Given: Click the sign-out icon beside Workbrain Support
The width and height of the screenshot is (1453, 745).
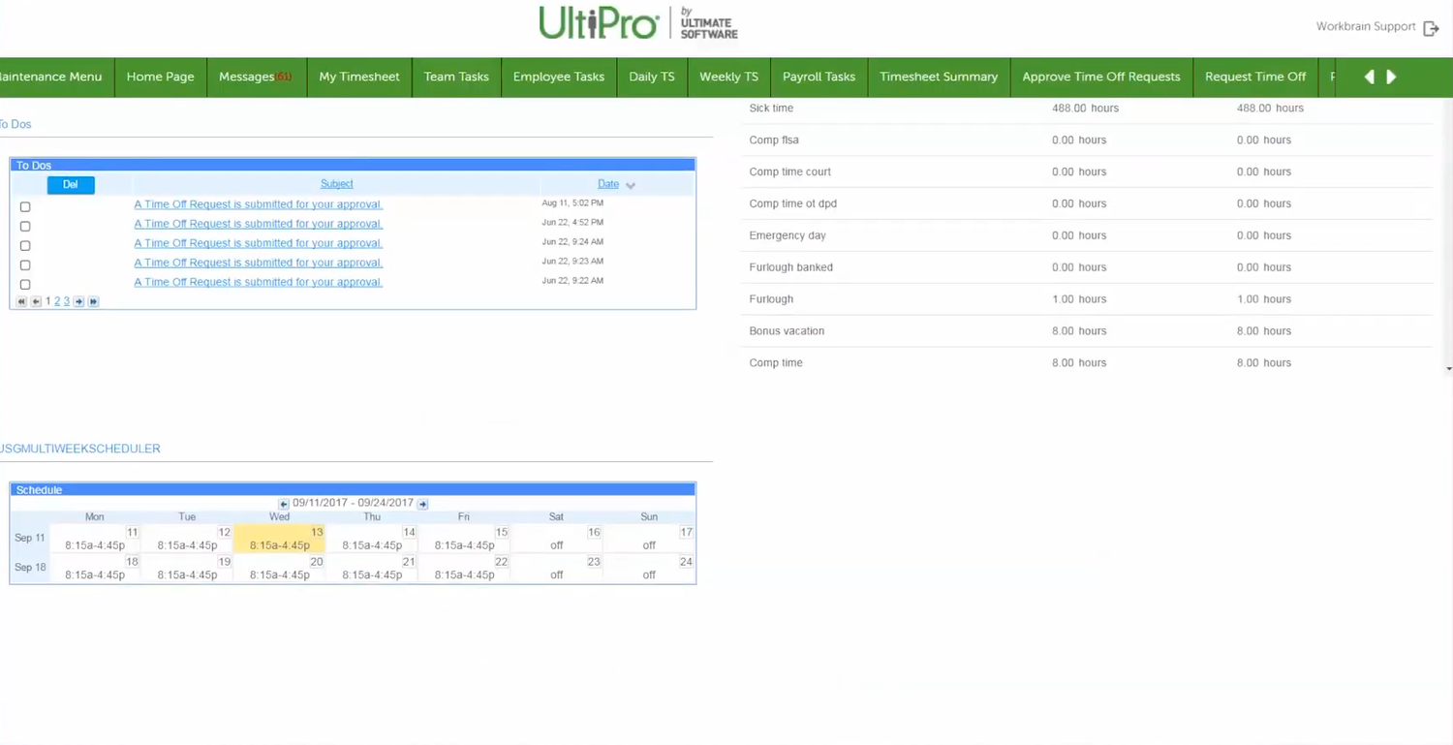Looking at the screenshot, I should (1431, 28).
